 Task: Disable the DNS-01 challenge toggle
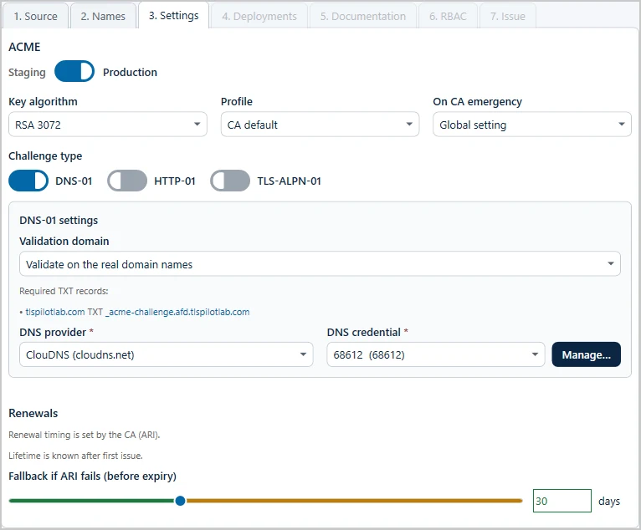(x=28, y=181)
